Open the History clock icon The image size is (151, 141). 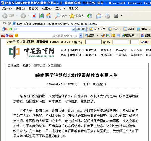(89, 16)
